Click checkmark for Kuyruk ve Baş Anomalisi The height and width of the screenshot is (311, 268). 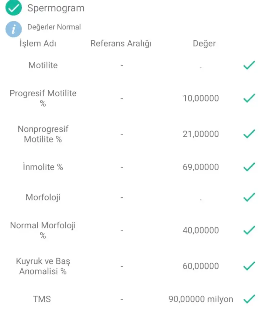click(249, 266)
